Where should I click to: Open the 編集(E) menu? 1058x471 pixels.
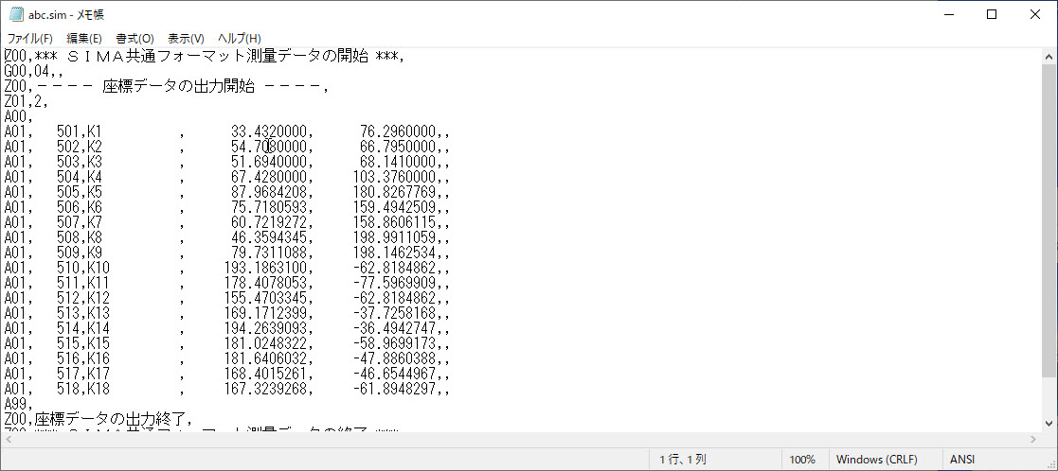(83, 38)
